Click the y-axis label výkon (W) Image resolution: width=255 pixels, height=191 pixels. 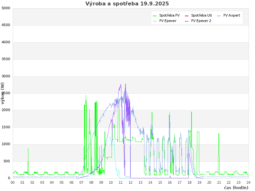tap(3, 93)
